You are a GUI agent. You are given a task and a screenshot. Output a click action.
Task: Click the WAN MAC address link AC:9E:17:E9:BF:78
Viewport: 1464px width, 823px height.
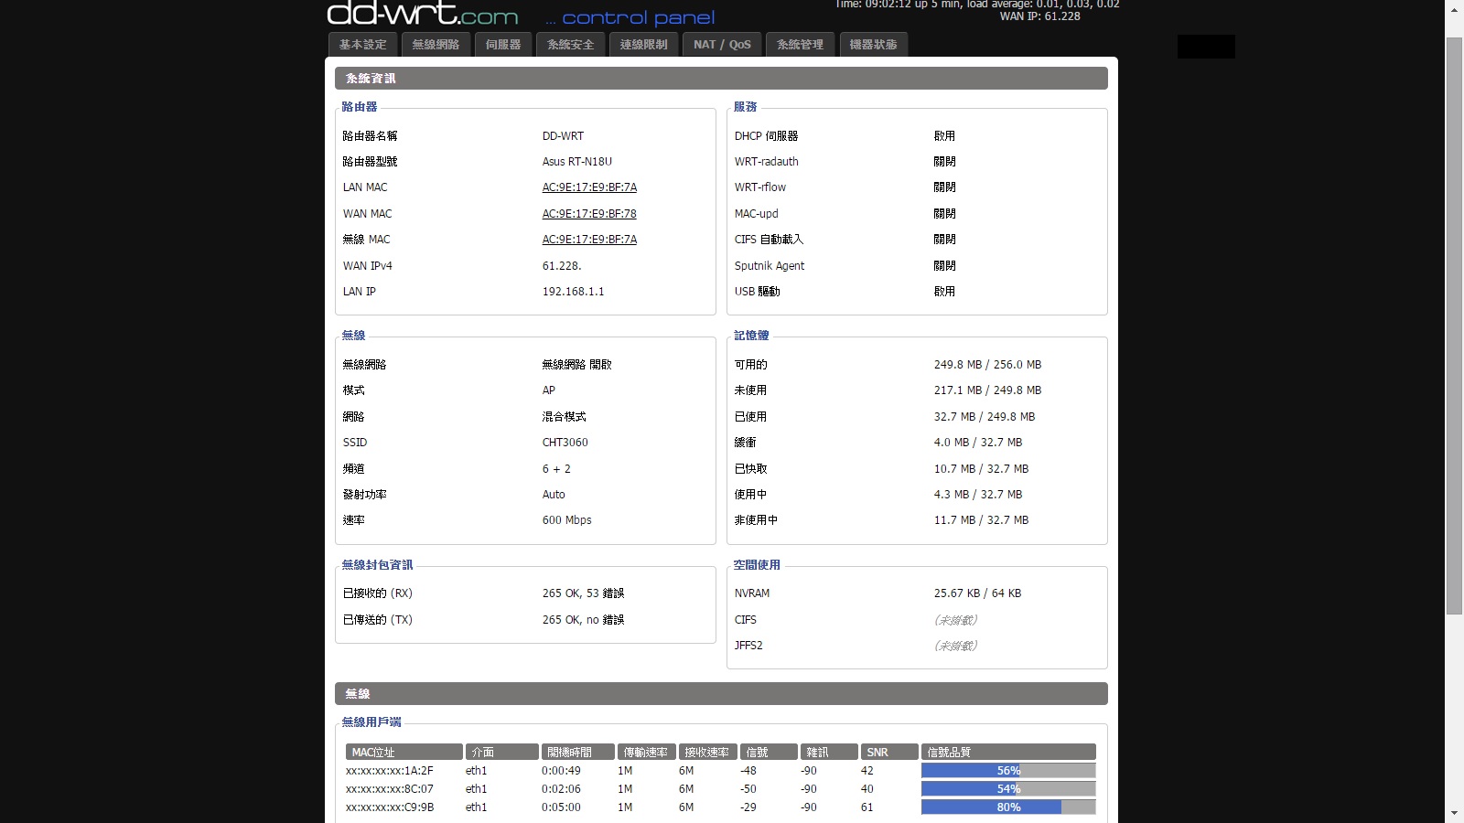[x=589, y=214]
